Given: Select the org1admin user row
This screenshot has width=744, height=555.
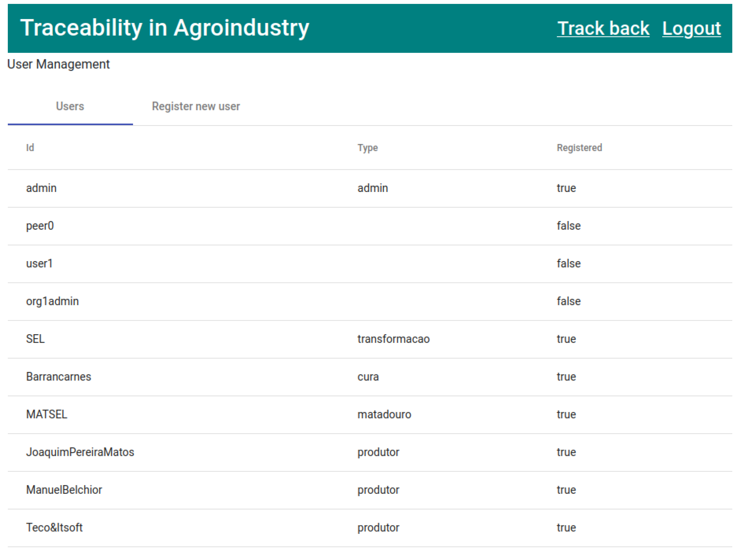Looking at the screenshot, I should pos(53,301).
